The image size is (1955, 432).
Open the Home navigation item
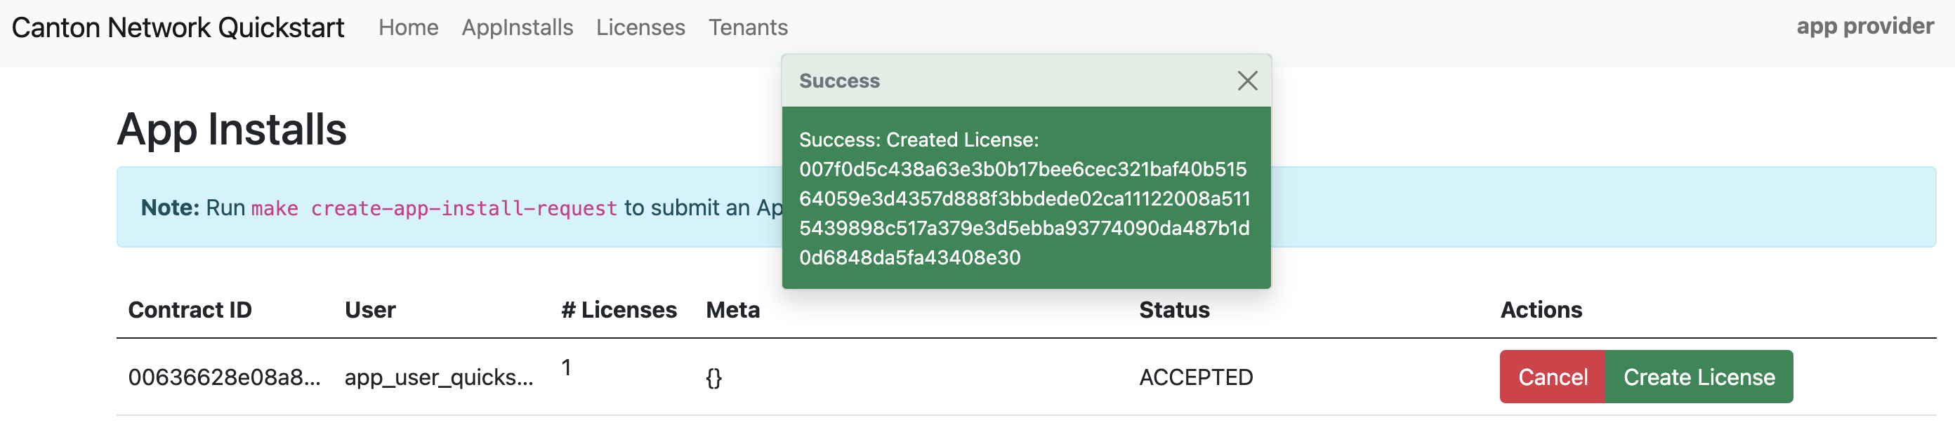coord(410,27)
